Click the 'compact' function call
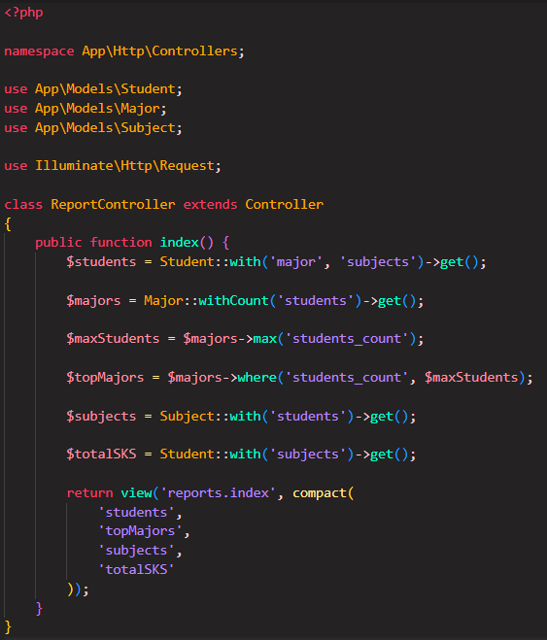The image size is (547, 640). (320, 493)
